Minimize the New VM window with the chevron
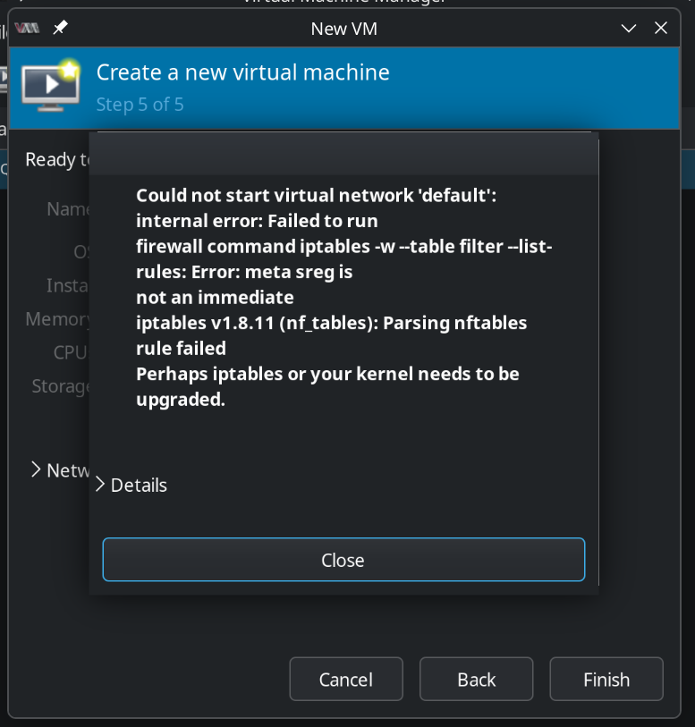Screen dimensions: 695x727 click(x=629, y=28)
